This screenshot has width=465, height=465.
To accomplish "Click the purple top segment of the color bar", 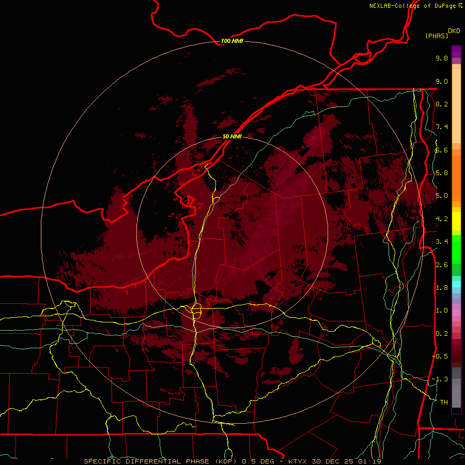I will point(456,52).
